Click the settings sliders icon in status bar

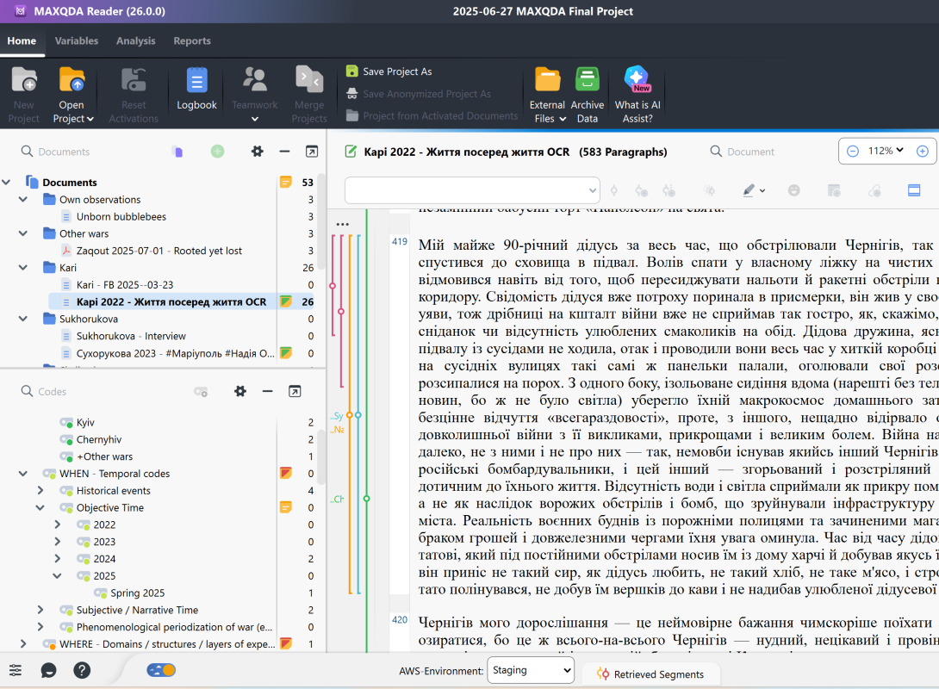[16, 670]
